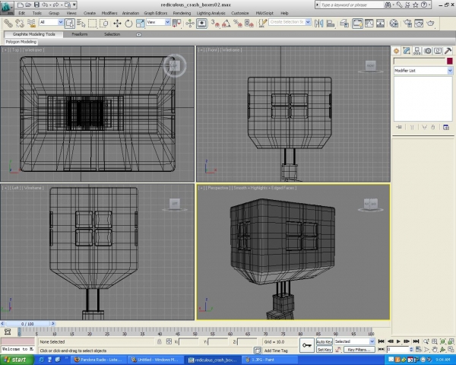Activate Select and Manipulate tool
The image size is (456, 365).
coord(190,24)
